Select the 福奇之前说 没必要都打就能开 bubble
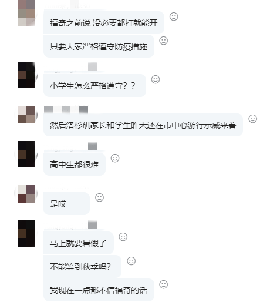 104,23
